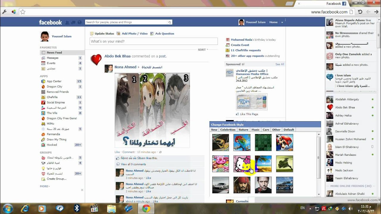This screenshot has height=214, width=381.
Task: Click the Chrome address bar
Action: pos(187,12)
